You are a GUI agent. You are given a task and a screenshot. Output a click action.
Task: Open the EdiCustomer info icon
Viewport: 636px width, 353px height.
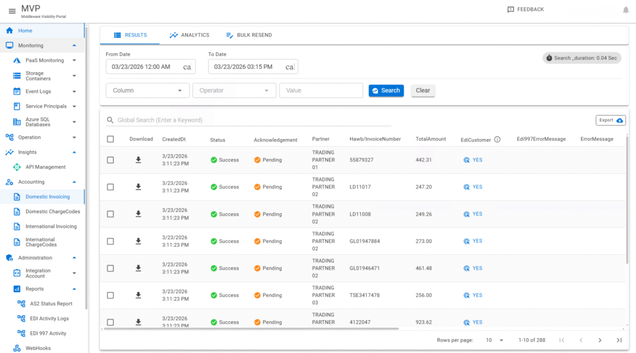tap(497, 140)
